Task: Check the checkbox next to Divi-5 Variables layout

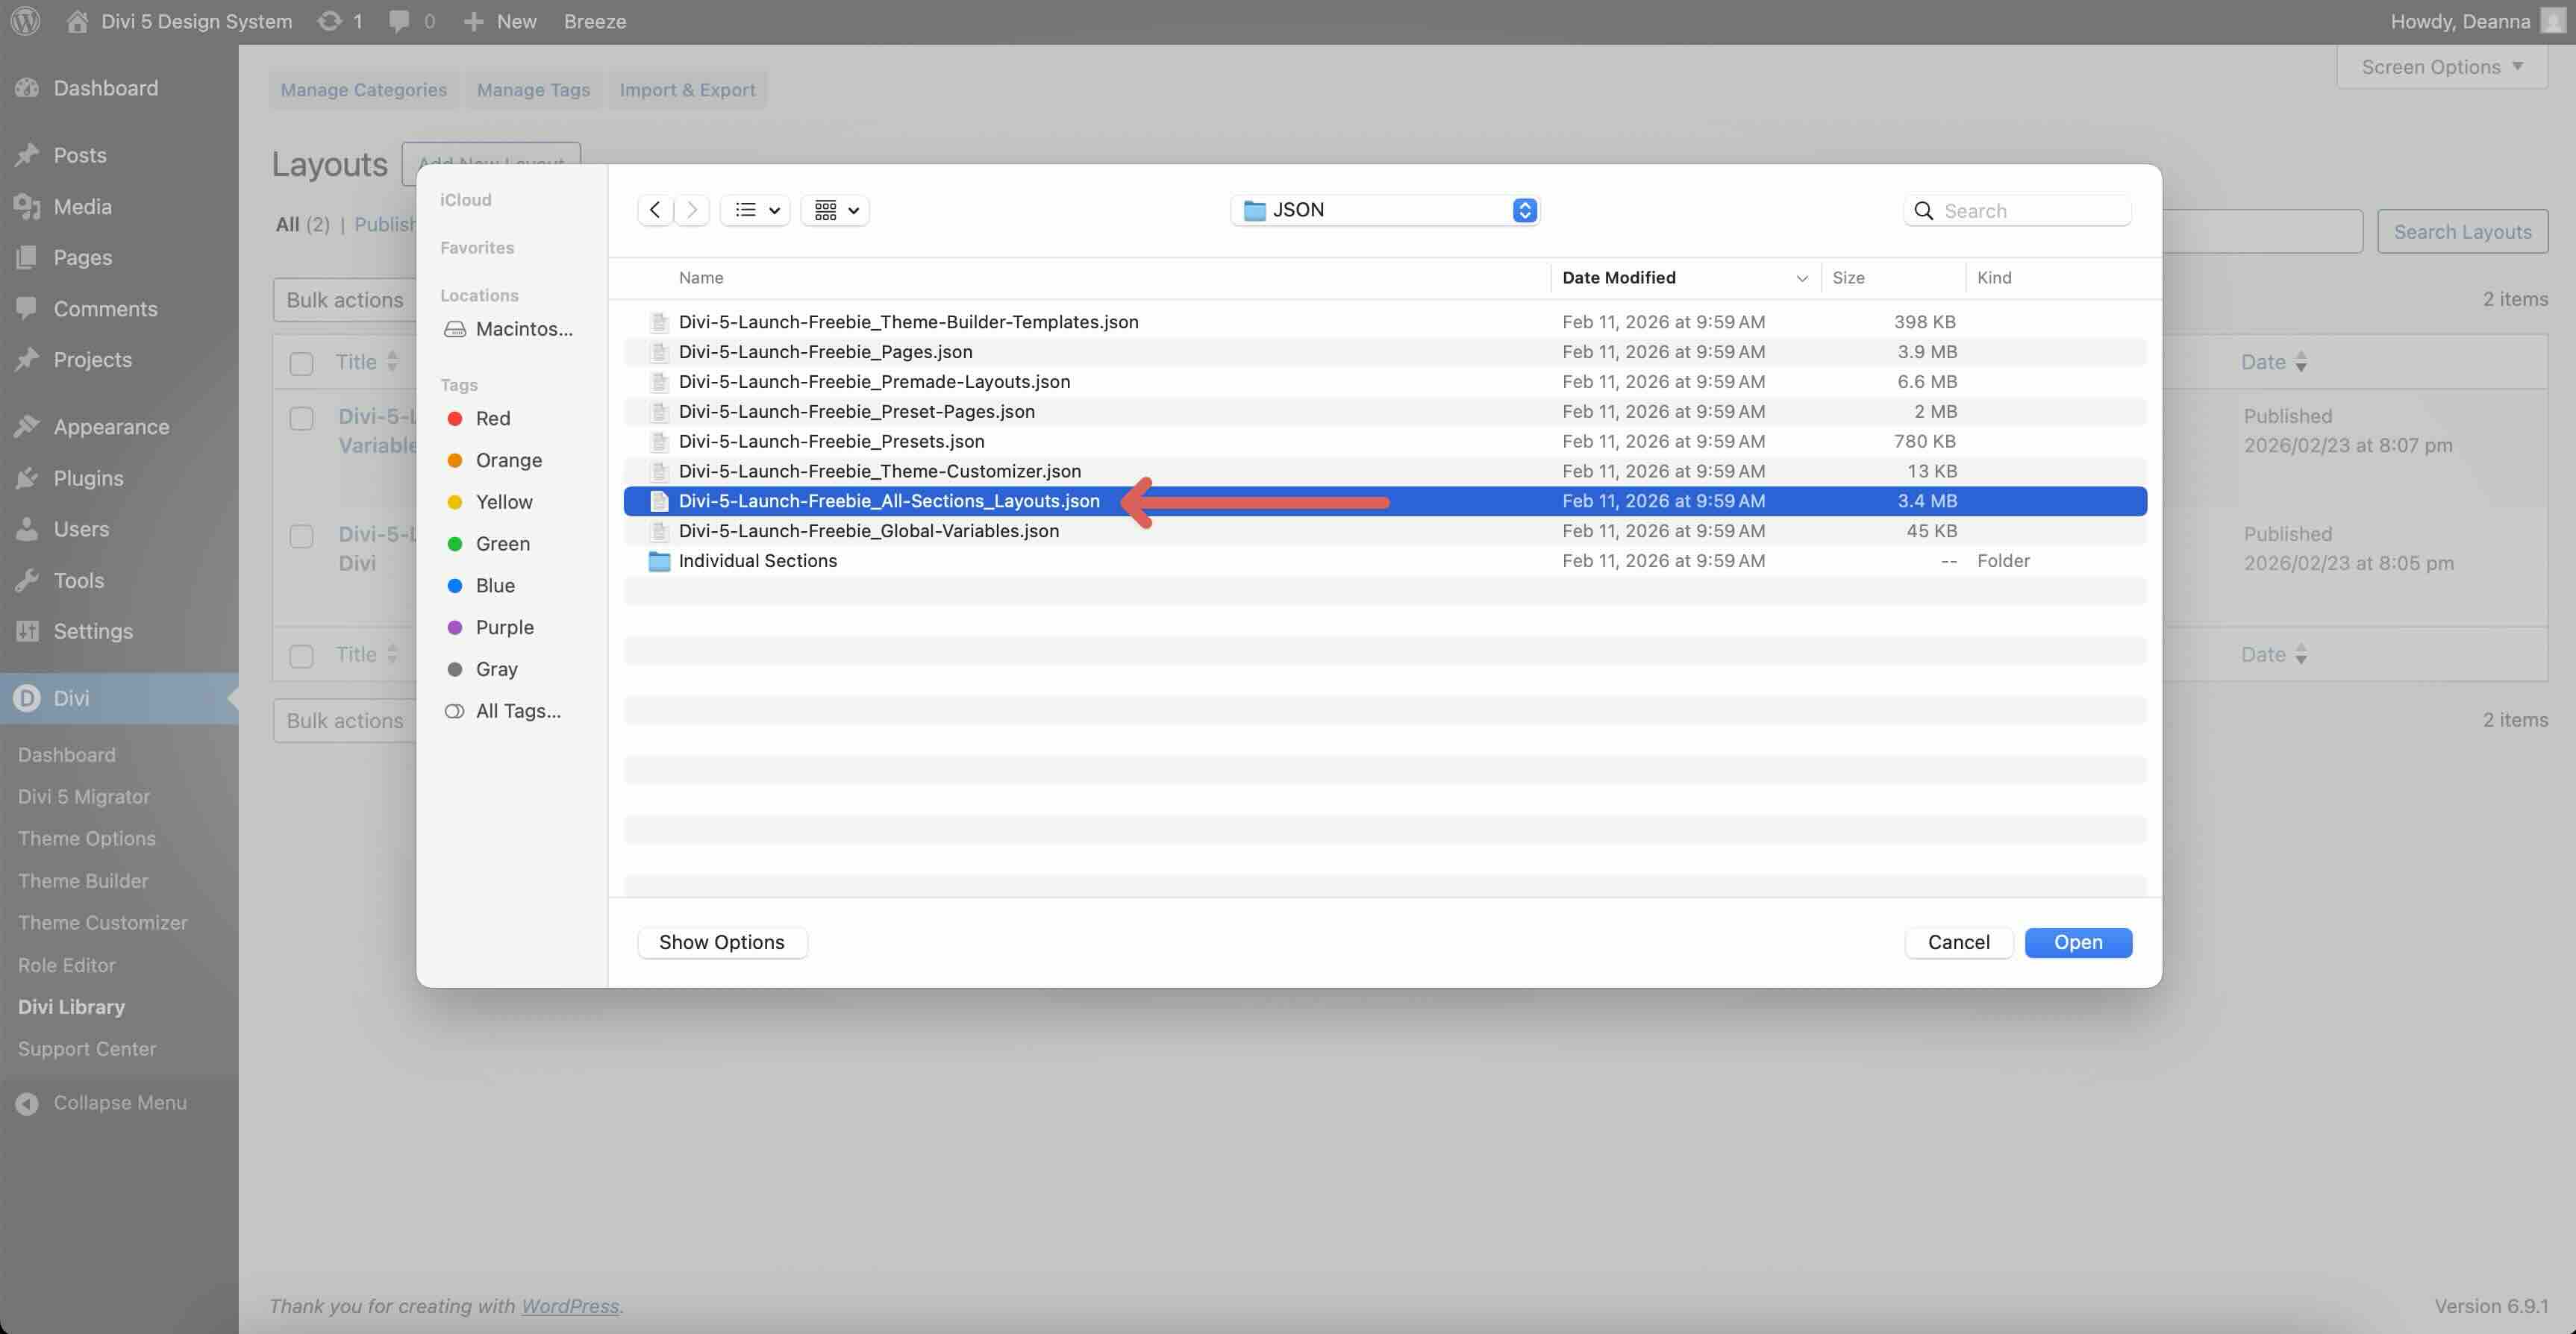Action: point(300,419)
